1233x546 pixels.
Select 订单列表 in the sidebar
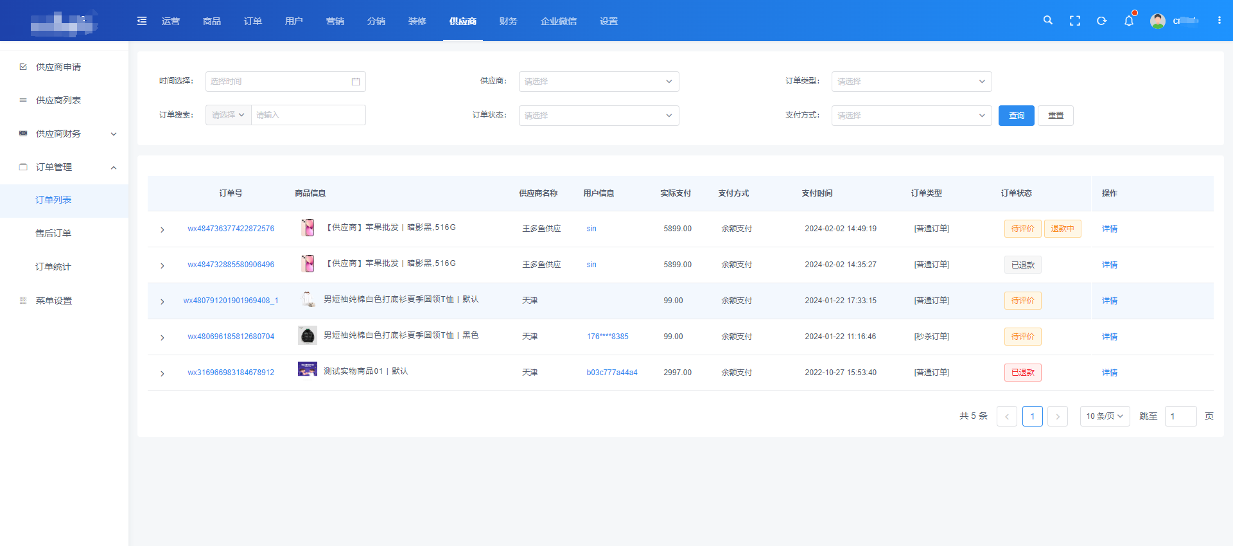coord(64,200)
